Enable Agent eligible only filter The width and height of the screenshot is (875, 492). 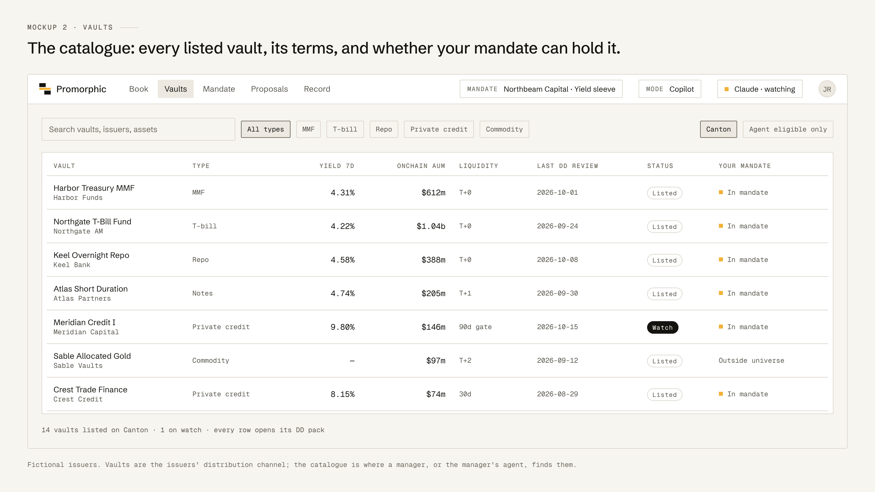tap(788, 129)
